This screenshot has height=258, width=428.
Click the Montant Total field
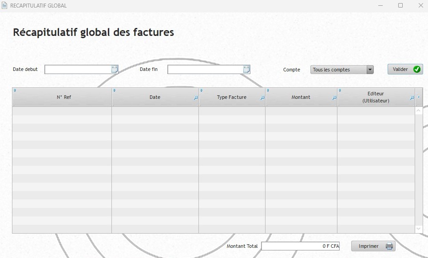pyautogui.click(x=300, y=246)
